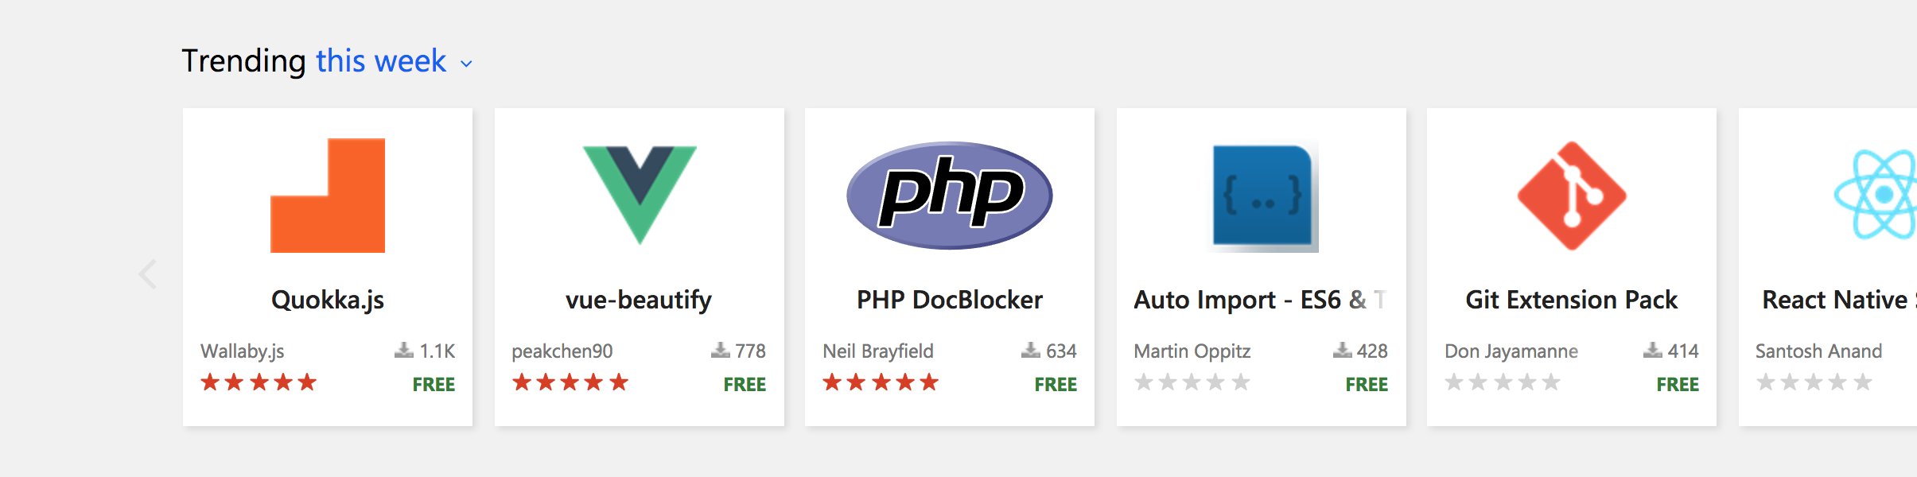Click the download icon next to 778
Viewport: 1917px width, 477px height.
click(x=721, y=350)
